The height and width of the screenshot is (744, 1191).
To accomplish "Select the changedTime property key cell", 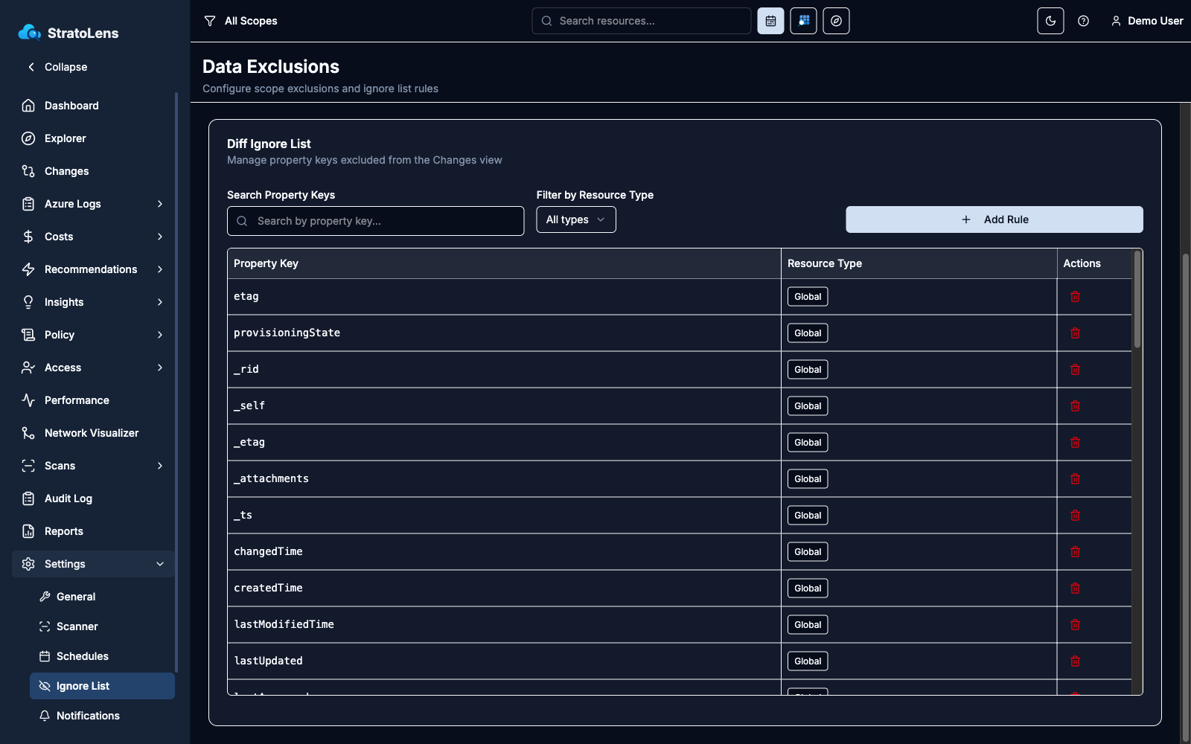I will pos(504,552).
